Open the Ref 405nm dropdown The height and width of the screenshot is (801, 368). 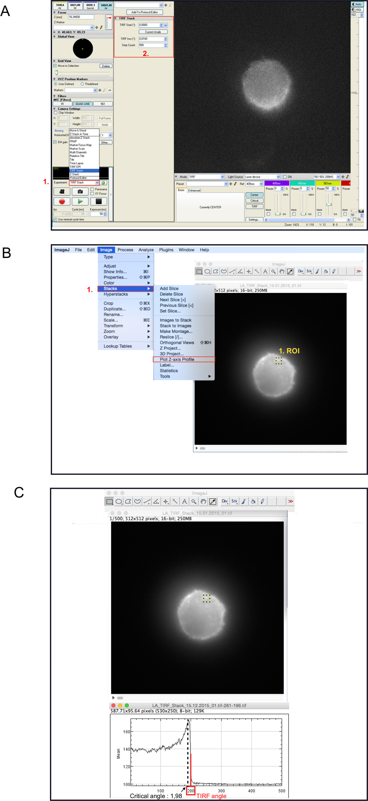[255, 184]
